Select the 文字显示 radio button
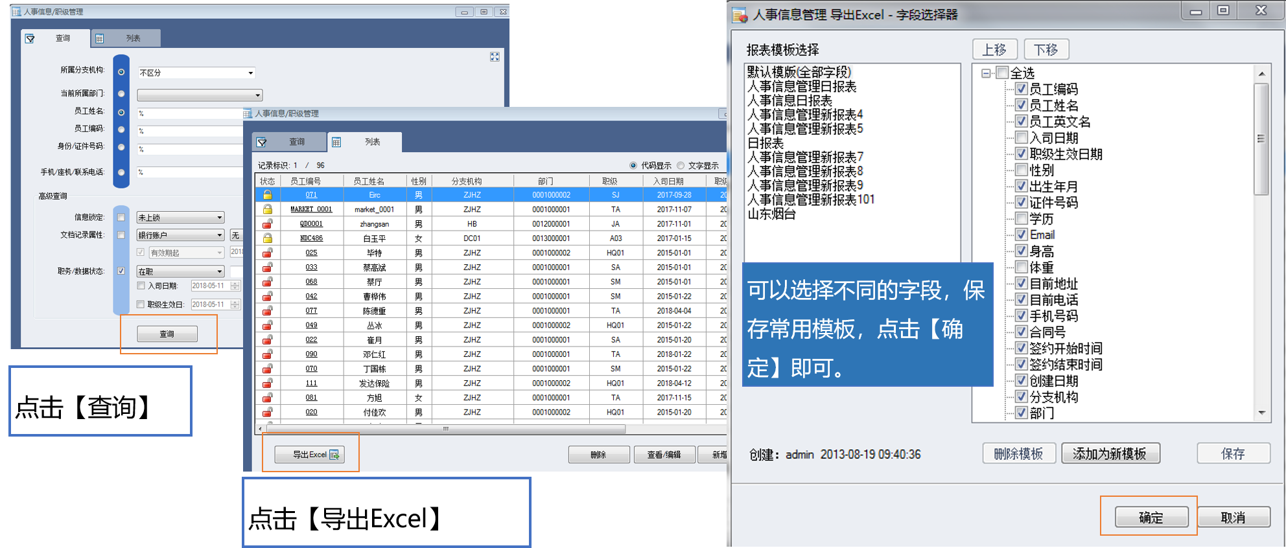1286x548 pixels. [681, 166]
